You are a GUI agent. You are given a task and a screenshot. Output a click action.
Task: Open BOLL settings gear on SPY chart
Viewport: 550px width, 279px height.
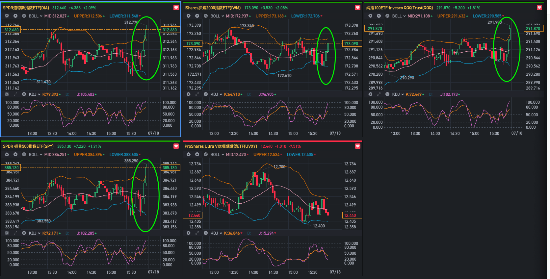(x=7, y=154)
